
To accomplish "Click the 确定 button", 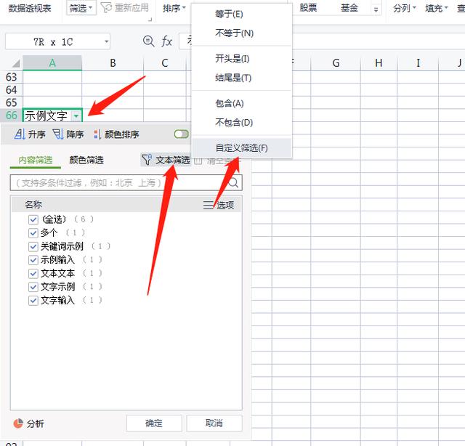I will click(154, 423).
